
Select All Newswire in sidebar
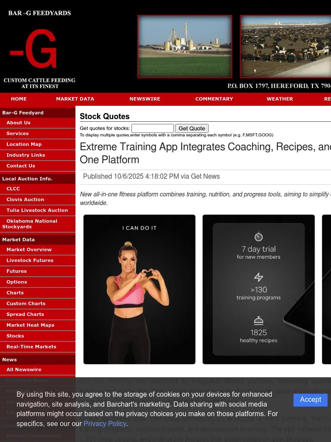click(24, 369)
